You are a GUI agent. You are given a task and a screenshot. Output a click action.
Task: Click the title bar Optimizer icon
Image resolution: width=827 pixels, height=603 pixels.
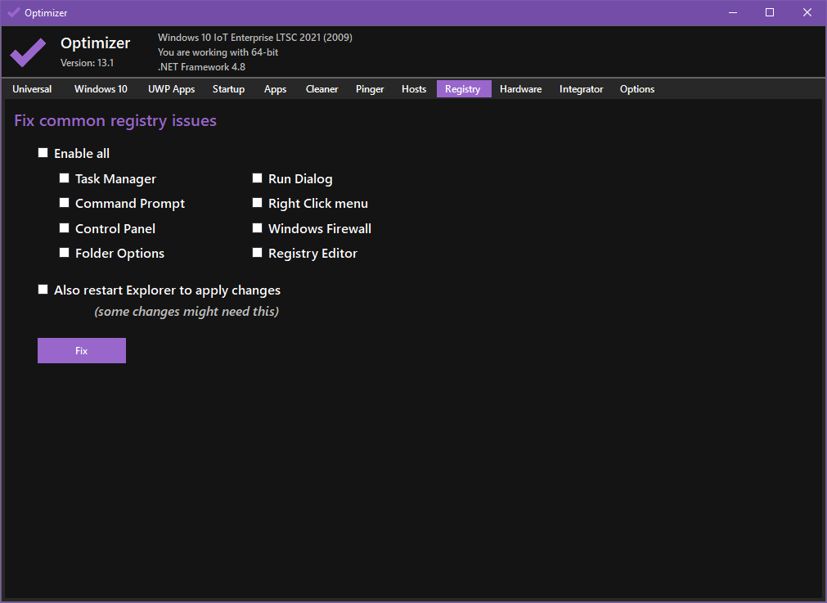[x=13, y=12]
